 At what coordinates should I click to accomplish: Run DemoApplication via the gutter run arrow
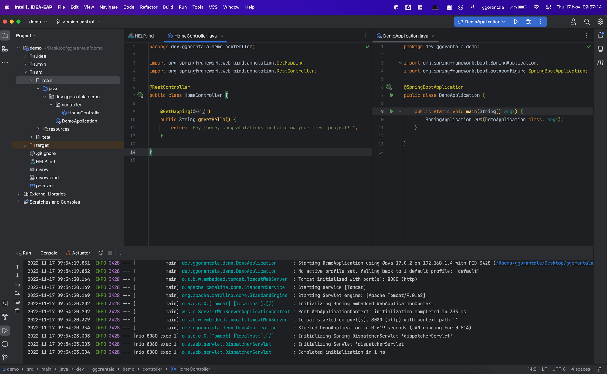(392, 95)
